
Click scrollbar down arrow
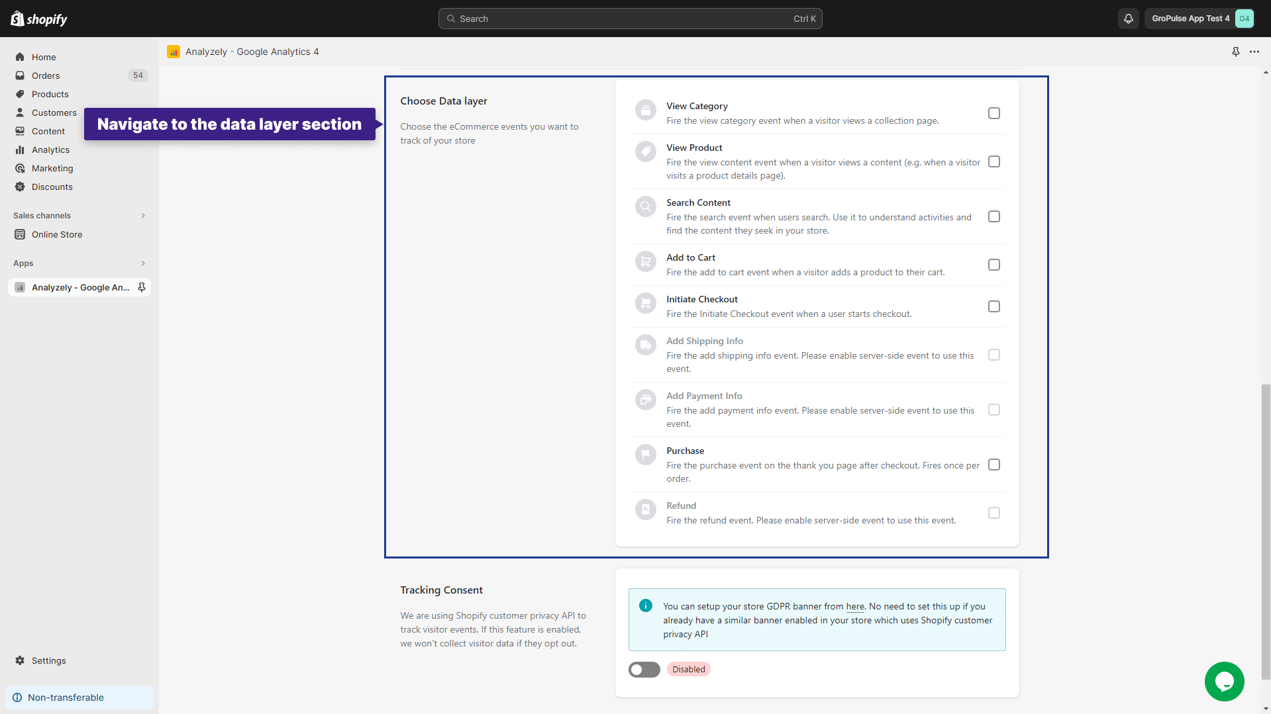tap(1266, 709)
